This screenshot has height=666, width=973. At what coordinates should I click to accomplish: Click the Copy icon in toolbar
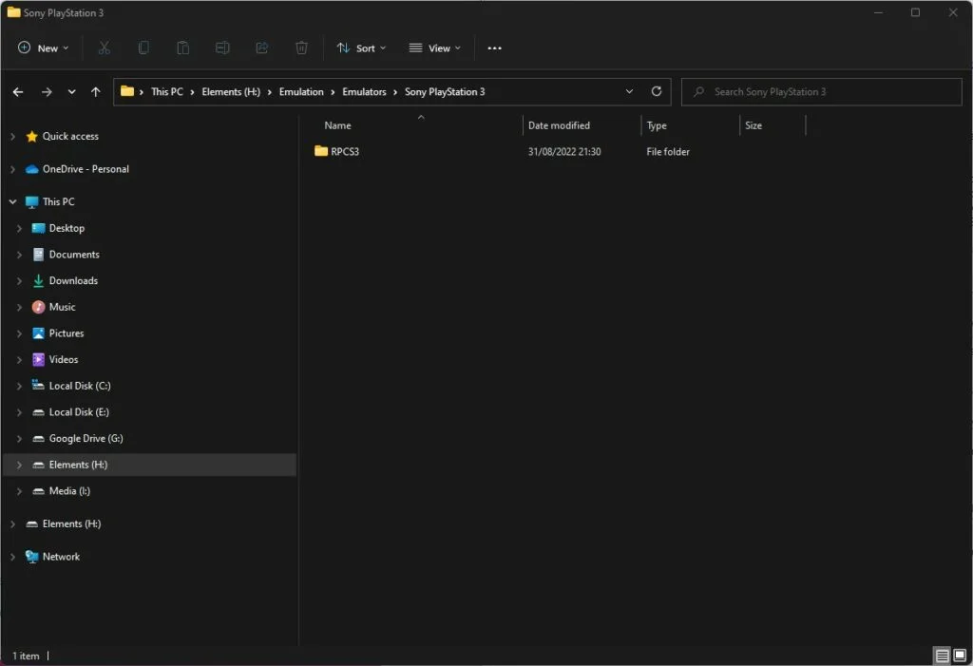[x=143, y=48]
